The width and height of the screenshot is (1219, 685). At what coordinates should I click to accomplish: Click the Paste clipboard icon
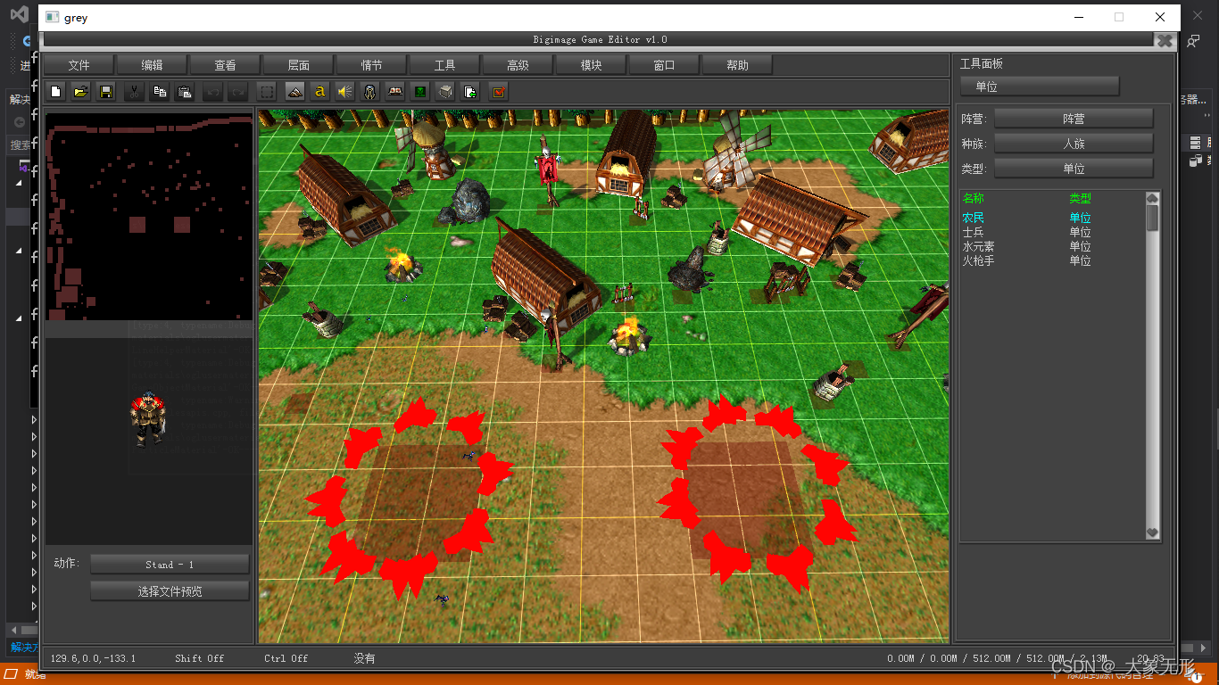tap(185, 91)
